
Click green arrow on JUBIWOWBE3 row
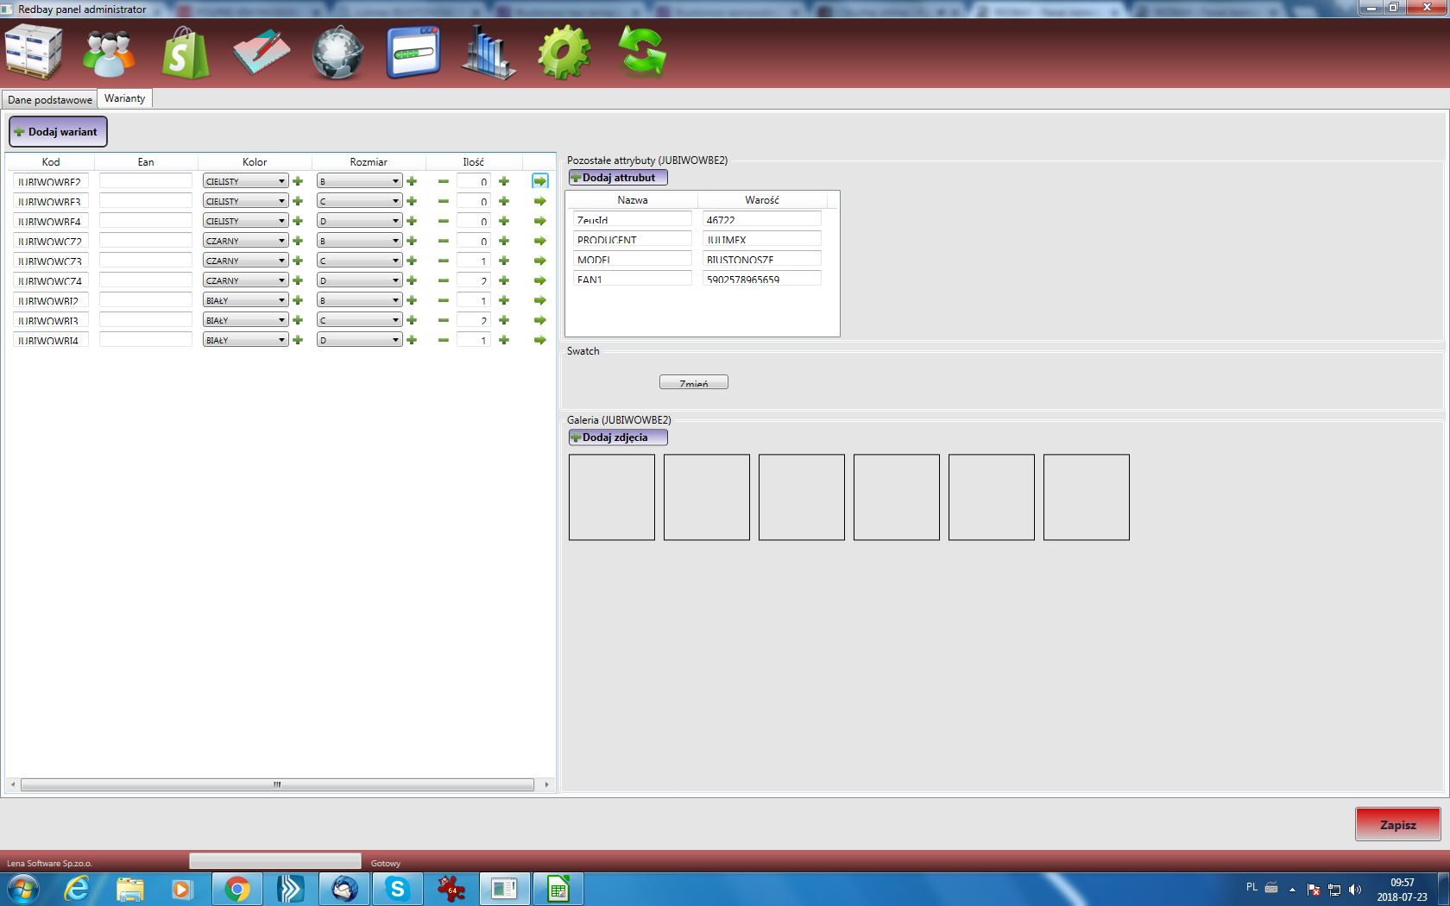point(540,201)
